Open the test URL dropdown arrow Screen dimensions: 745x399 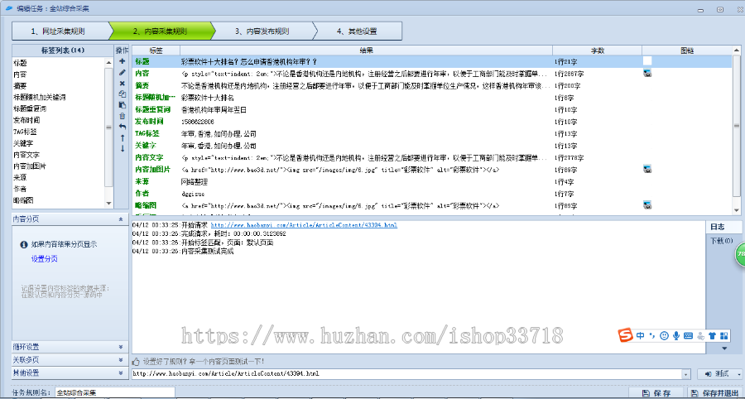tap(685, 374)
